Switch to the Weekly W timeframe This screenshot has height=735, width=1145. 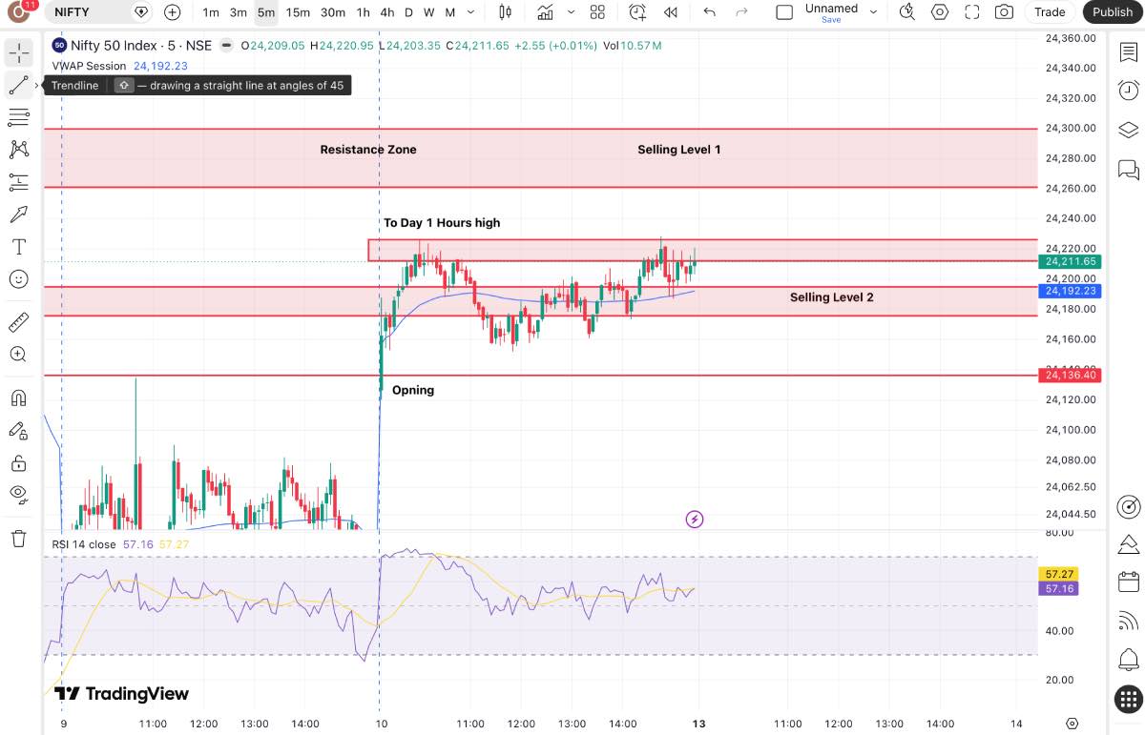(429, 12)
